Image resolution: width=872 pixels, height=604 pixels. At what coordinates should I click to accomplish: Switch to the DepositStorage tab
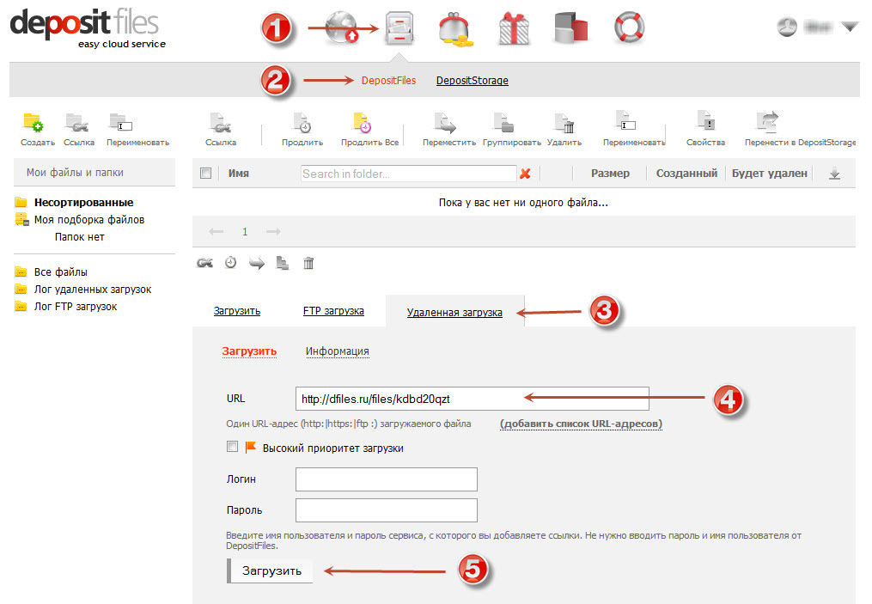(472, 81)
